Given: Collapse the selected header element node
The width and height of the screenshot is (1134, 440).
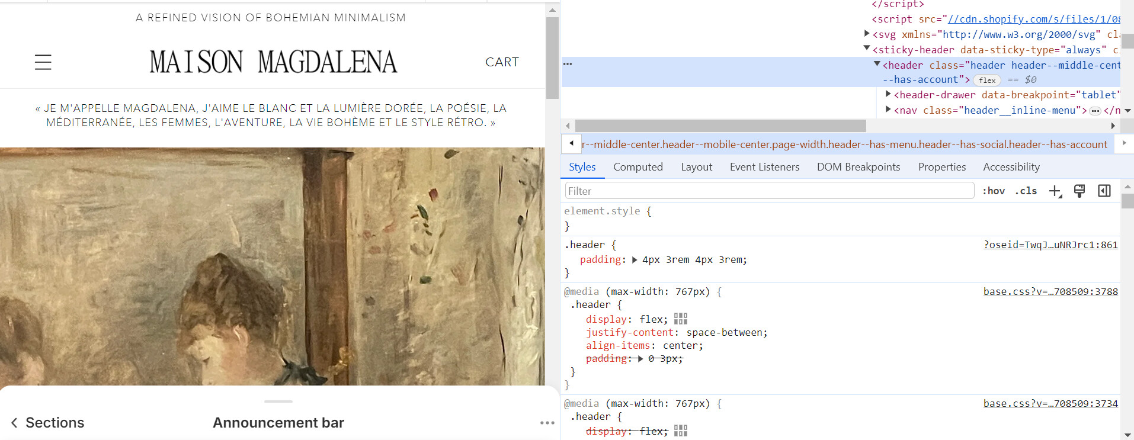Looking at the screenshot, I should [877, 64].
